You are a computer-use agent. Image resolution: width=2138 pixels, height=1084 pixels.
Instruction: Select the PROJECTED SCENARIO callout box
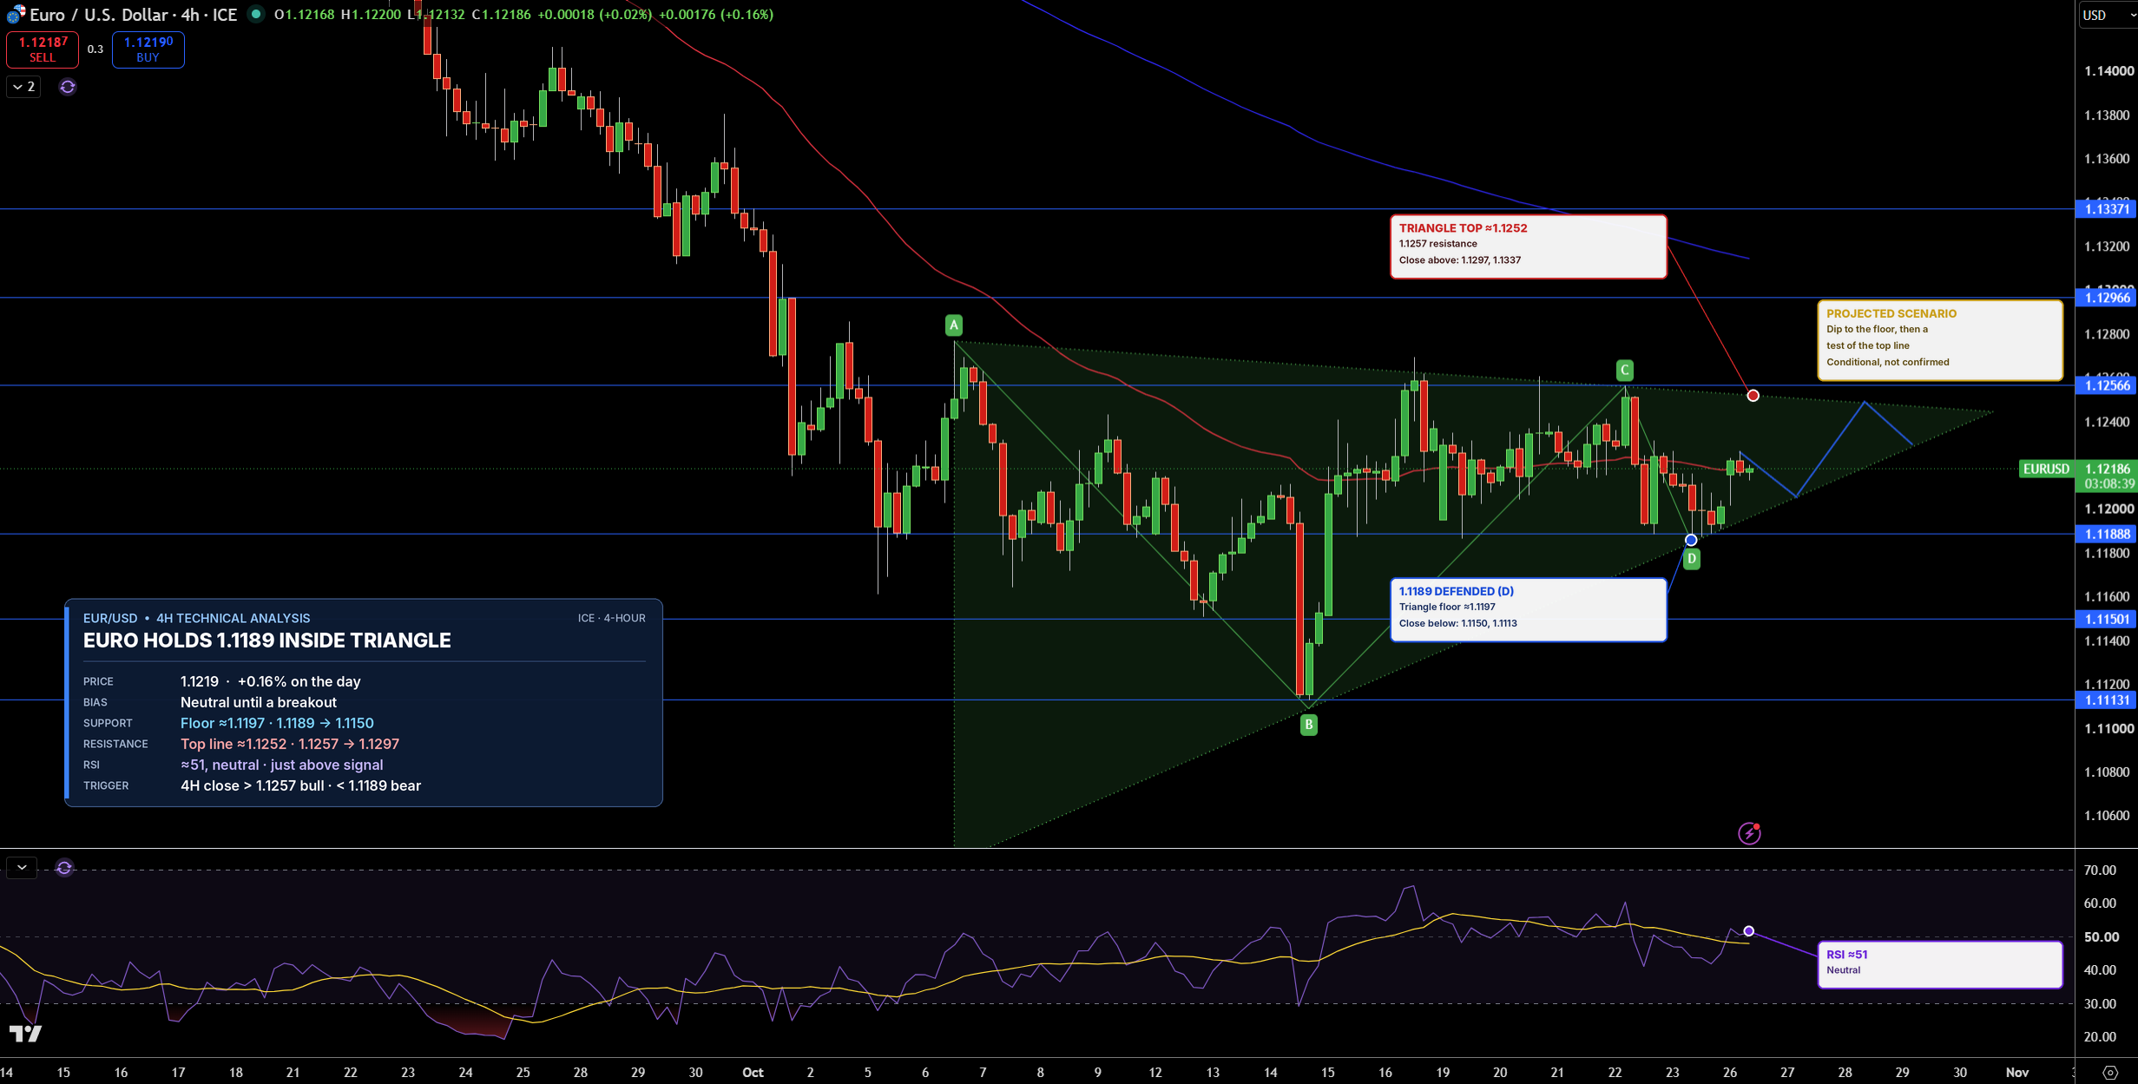point(1940,340)
